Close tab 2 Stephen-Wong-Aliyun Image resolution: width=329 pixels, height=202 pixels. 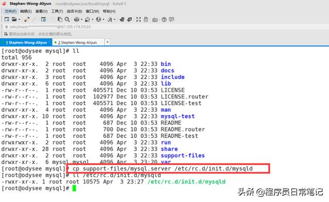pos(101,42)
